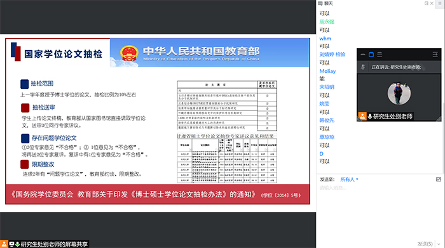This screenshot has height=248, width=445.
Task: Click the red footer notice banner text
Action: (156, 195)
